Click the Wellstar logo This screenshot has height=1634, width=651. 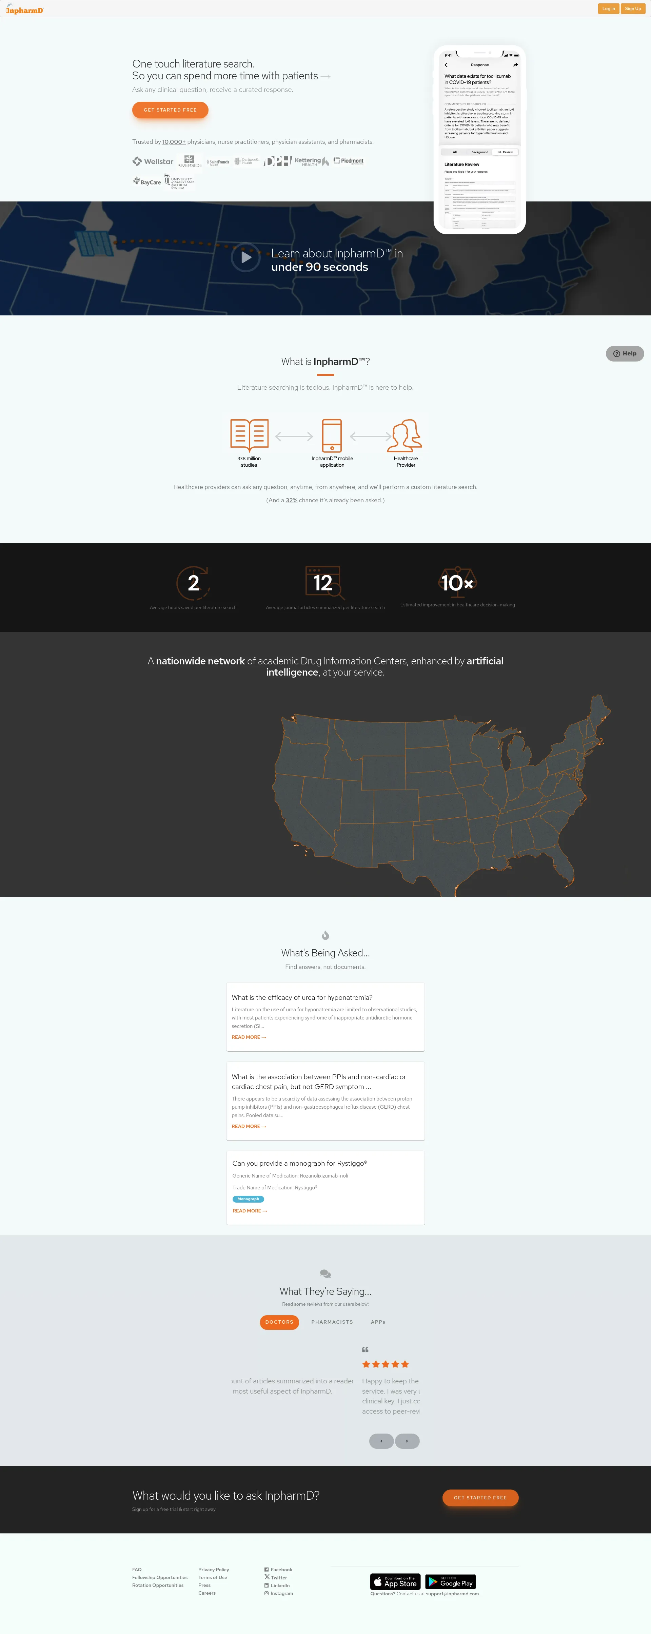click(153, 162)
